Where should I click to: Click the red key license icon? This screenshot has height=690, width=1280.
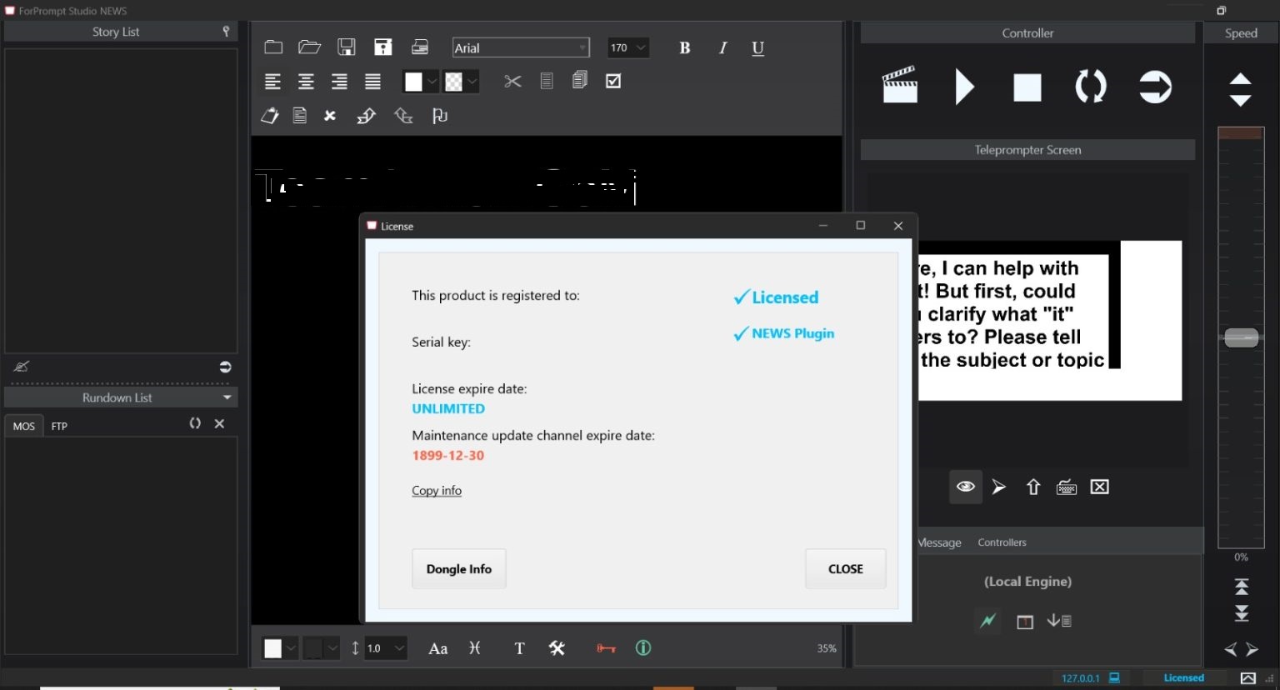tap(606, 648)
